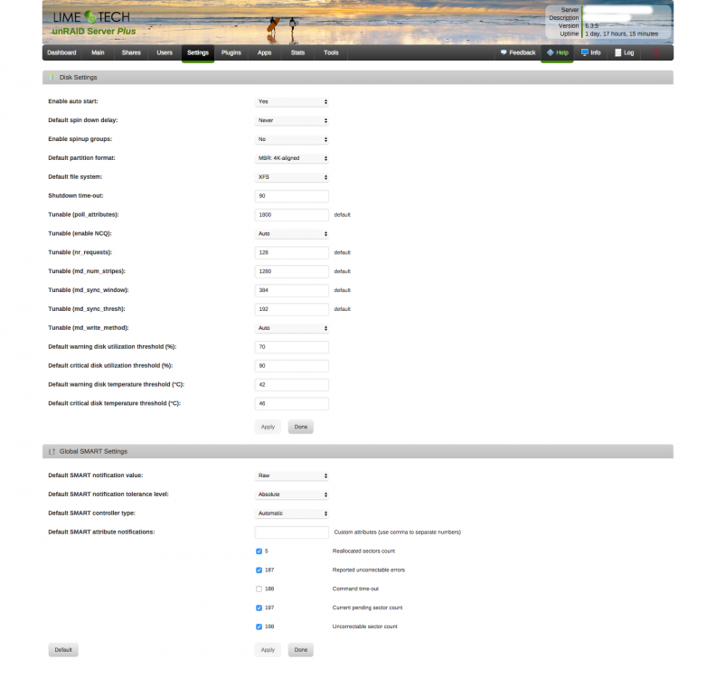
Task: Click the Disk Settings section icon
Action: tap(52, 77)
